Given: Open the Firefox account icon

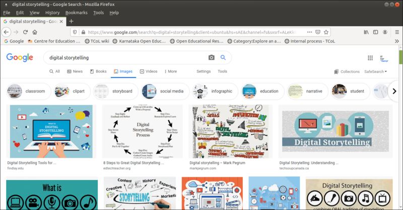Looking at the screenshot, I should (x=385, y=32).
